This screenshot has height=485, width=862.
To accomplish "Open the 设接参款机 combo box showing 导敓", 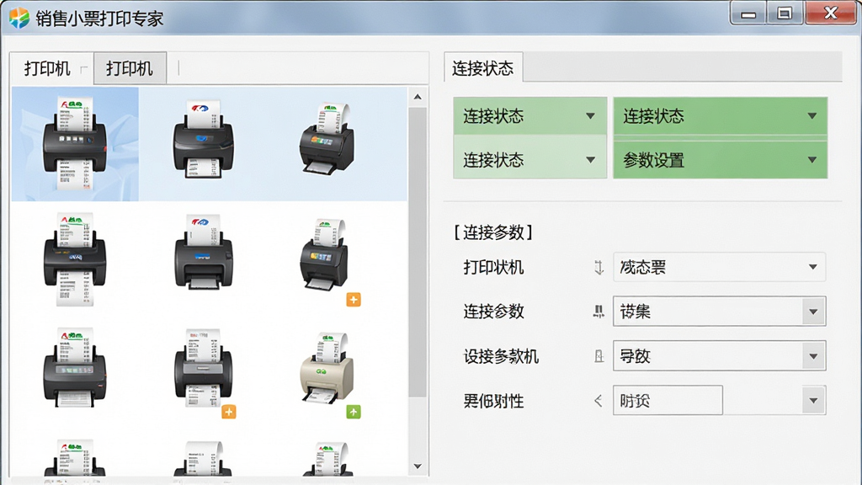I will coord(719,356).
